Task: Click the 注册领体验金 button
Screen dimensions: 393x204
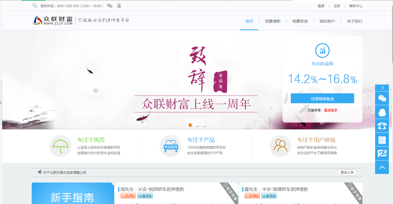Action: coord(322,99)
